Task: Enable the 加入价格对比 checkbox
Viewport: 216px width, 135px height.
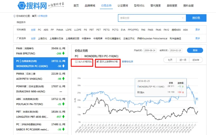Action: coord(76,61)
